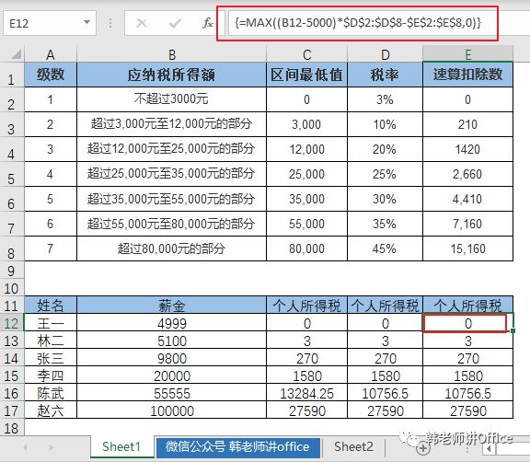Click the horizontal scrollbar left arrow

click(489, 449)
